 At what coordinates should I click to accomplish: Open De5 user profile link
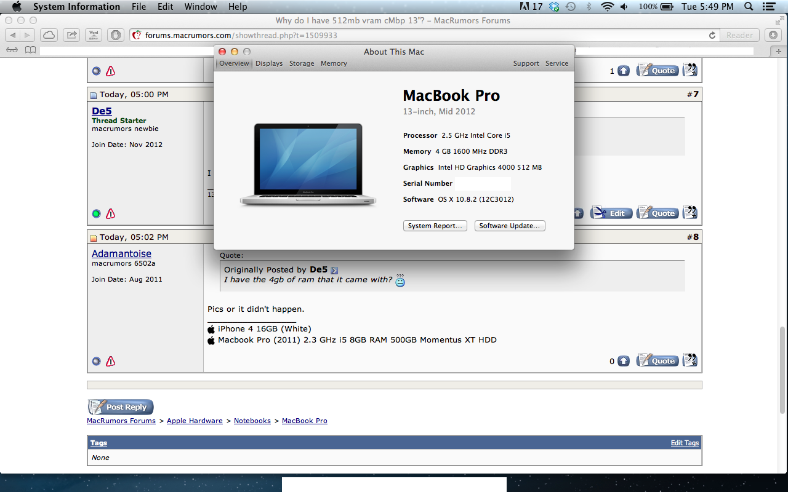point(102,111)
